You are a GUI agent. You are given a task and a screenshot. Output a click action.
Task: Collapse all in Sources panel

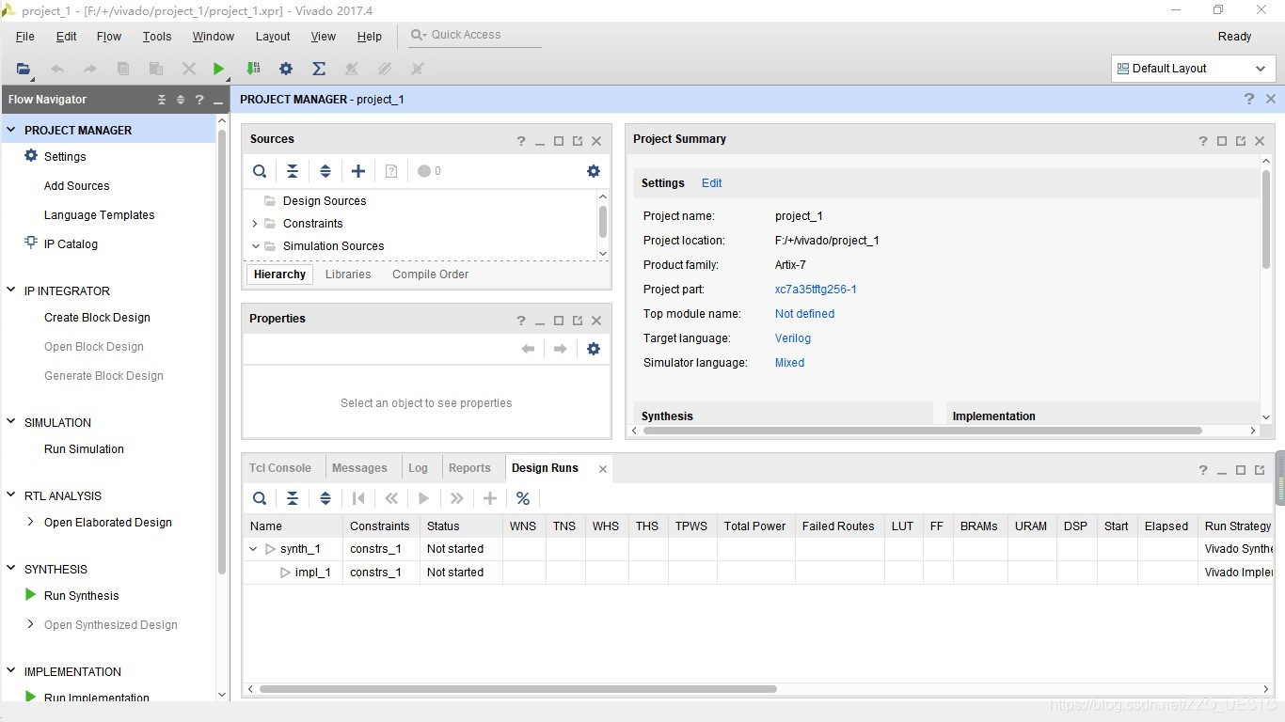pyautogui.click(x=293, y=171)
